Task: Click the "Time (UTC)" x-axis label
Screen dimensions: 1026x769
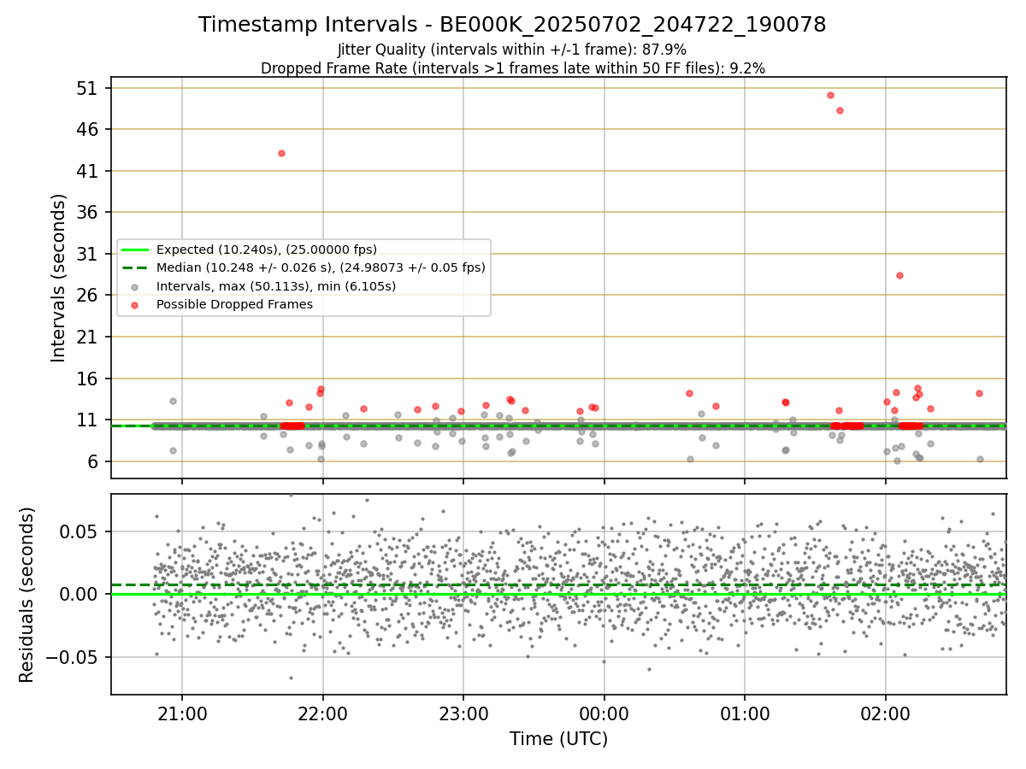Action: click(558, 739)
